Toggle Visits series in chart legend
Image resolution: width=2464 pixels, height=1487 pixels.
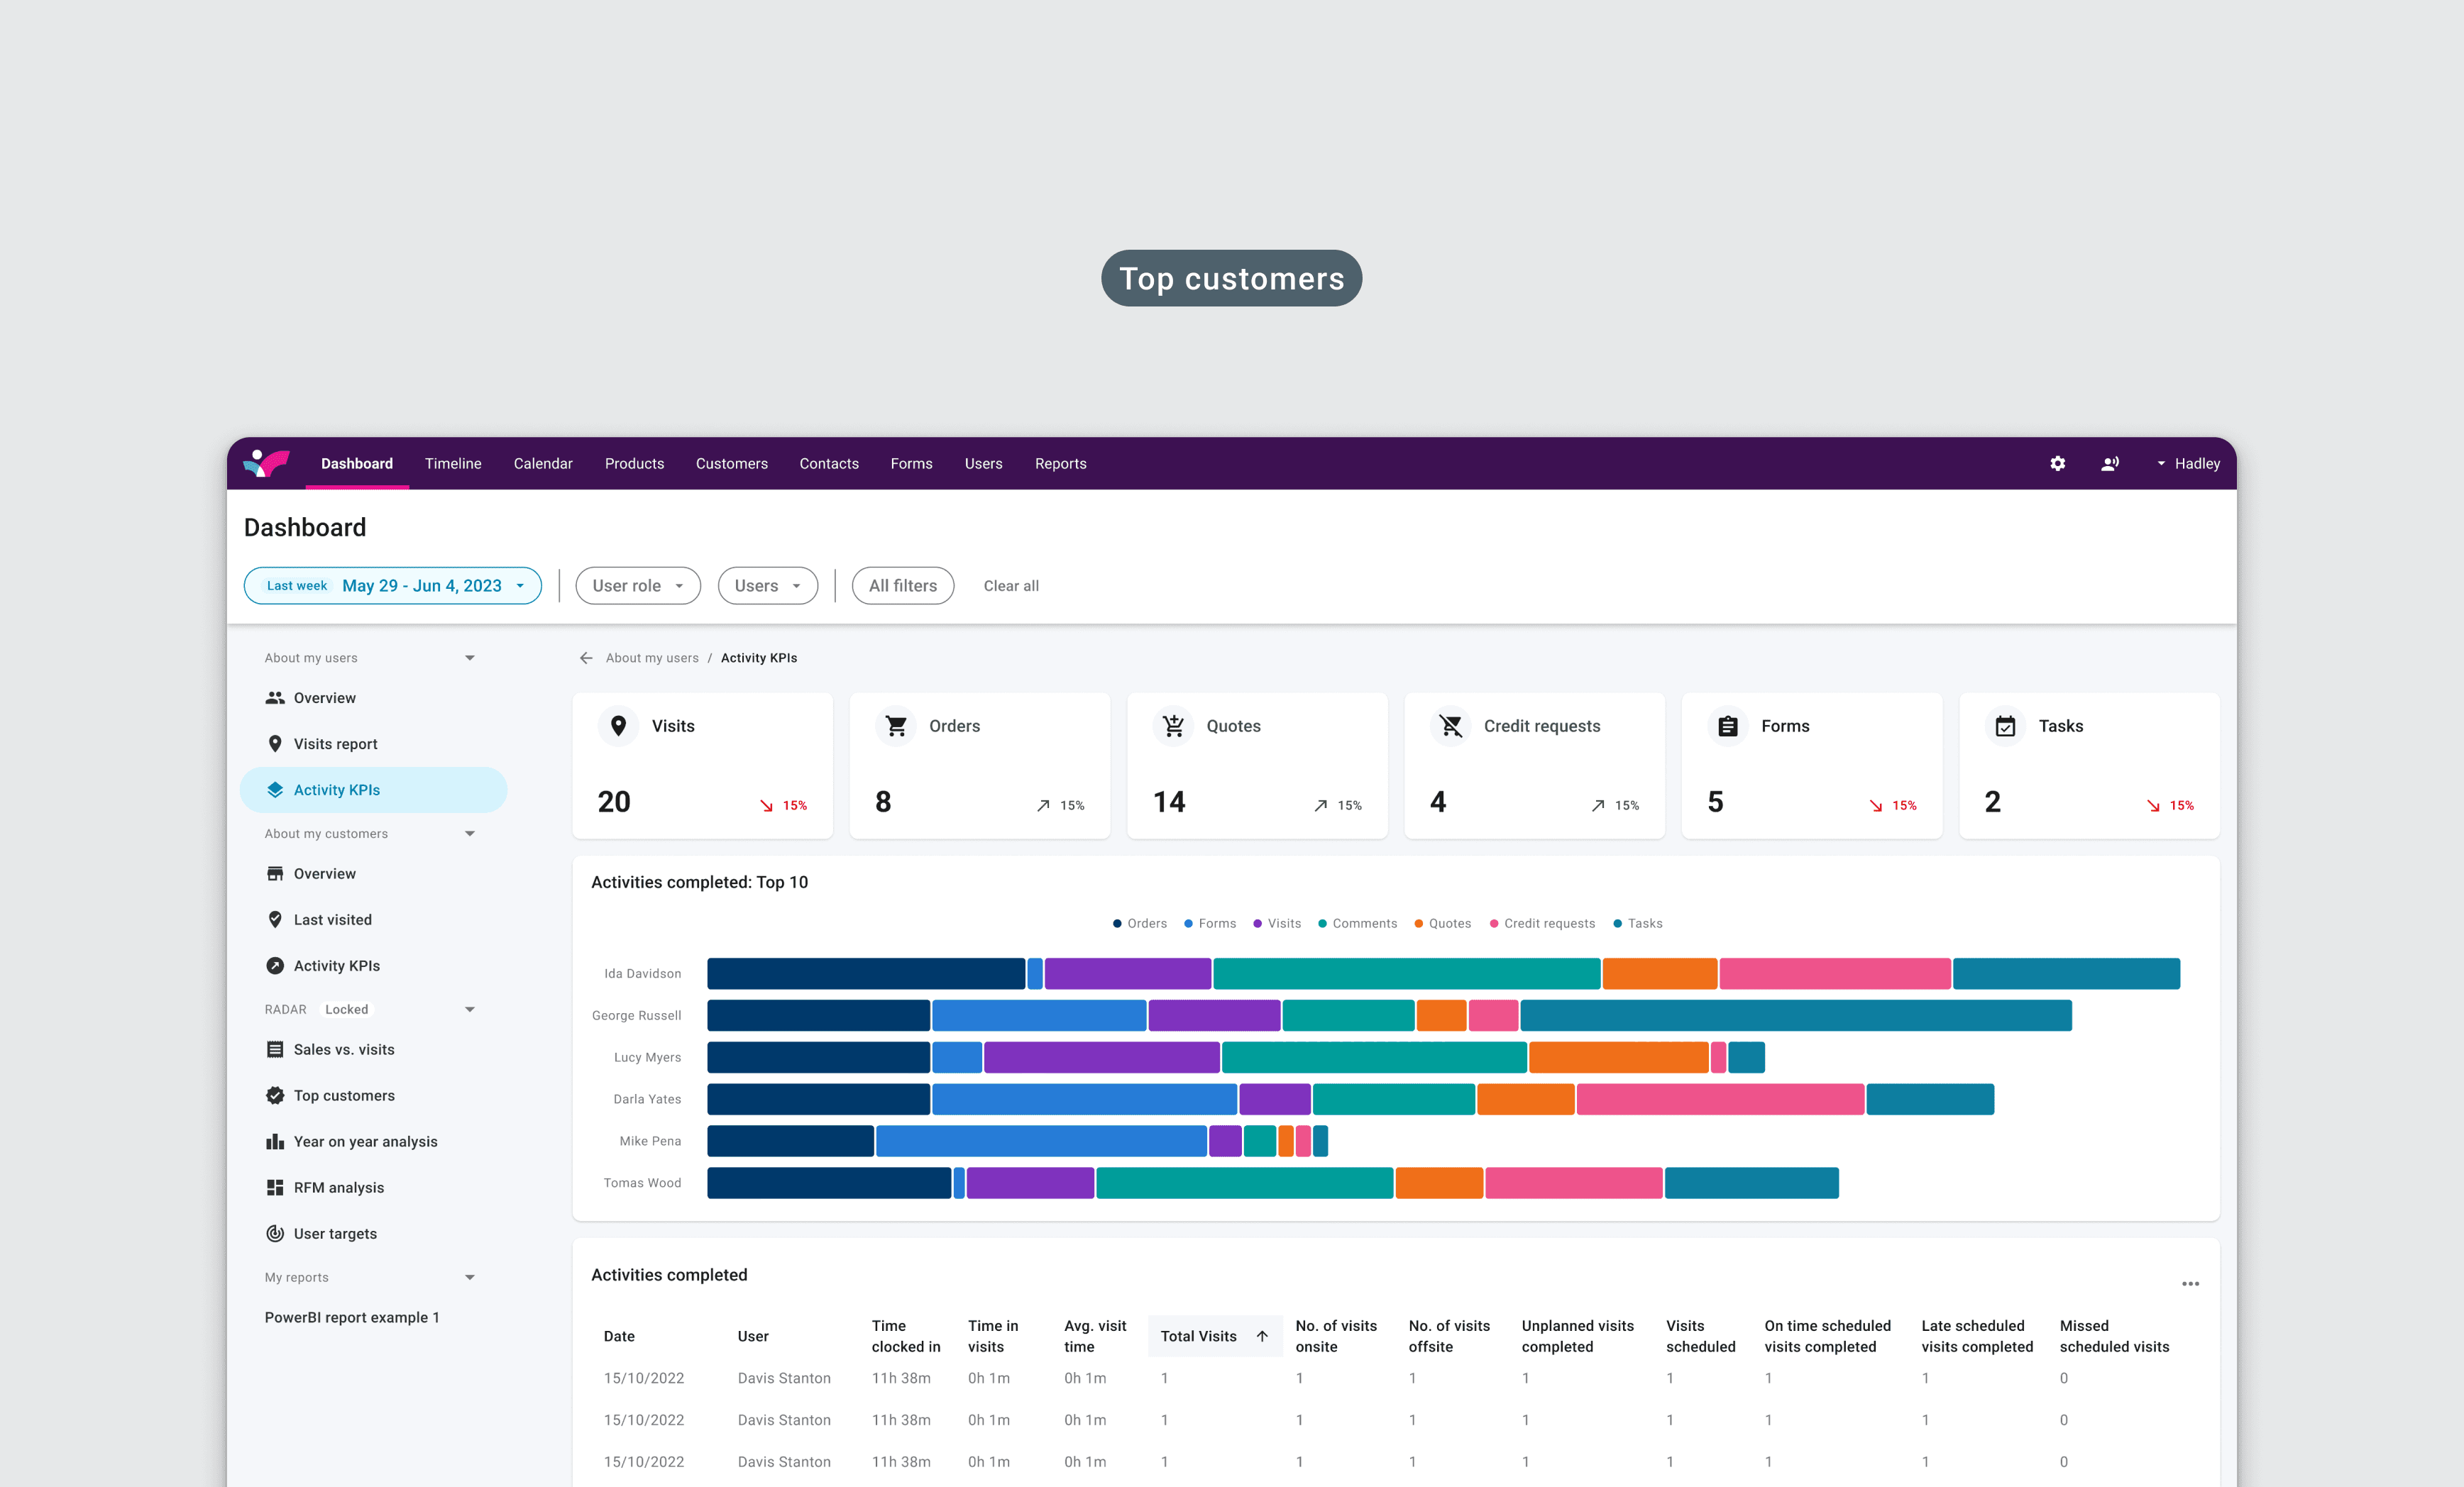pyautogui.click(x=1277, y=923)
